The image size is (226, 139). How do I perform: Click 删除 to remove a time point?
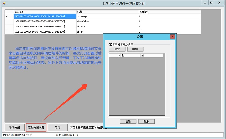(135, 49)
